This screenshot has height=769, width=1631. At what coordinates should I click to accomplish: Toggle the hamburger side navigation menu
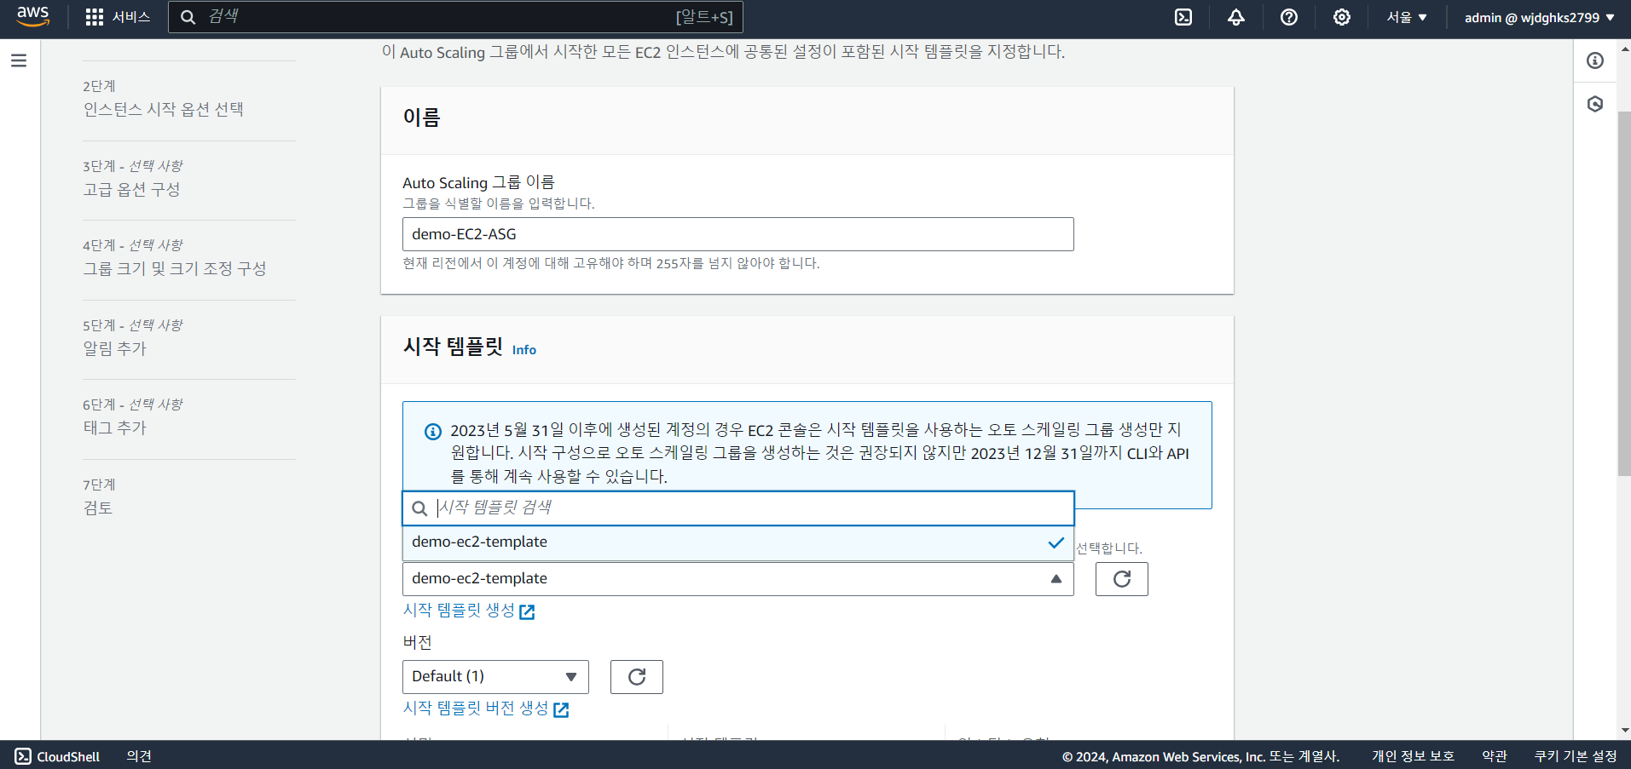point(19,60)
